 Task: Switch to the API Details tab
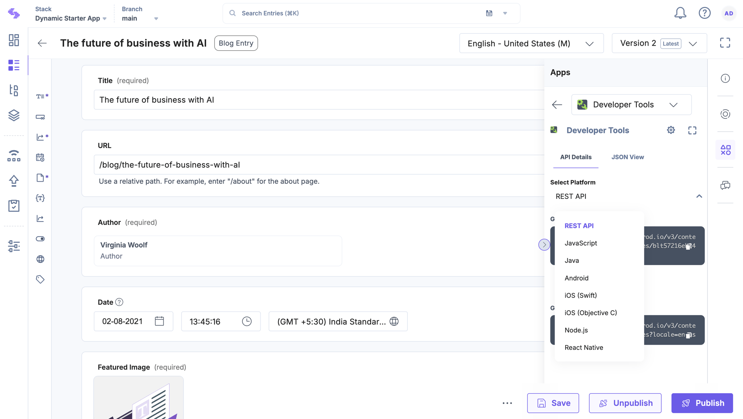[576, 157]
